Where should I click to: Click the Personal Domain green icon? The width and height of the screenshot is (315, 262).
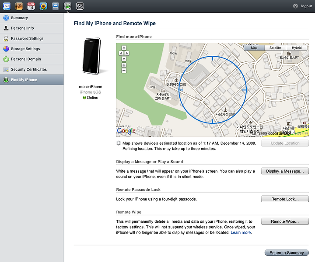[x=6, y=59]
